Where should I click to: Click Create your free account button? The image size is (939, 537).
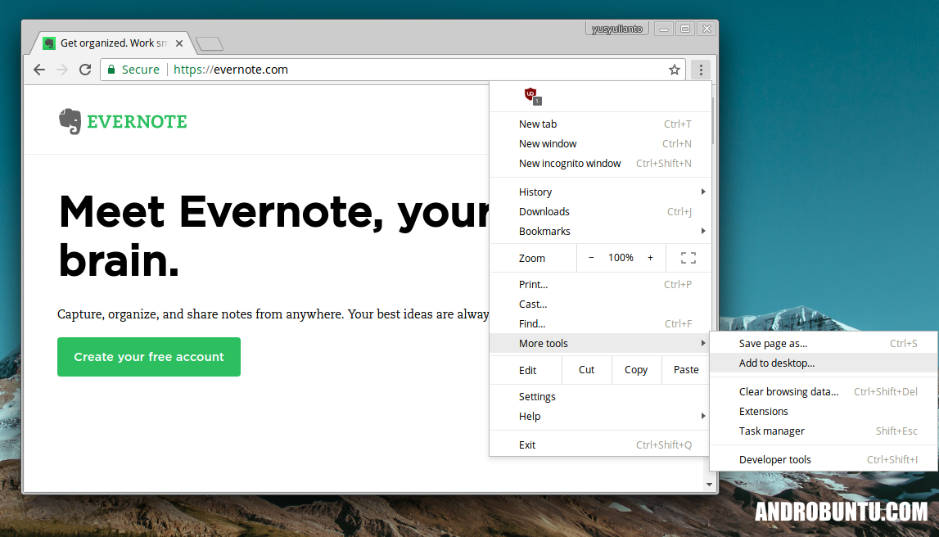click(x=149, y=357)
